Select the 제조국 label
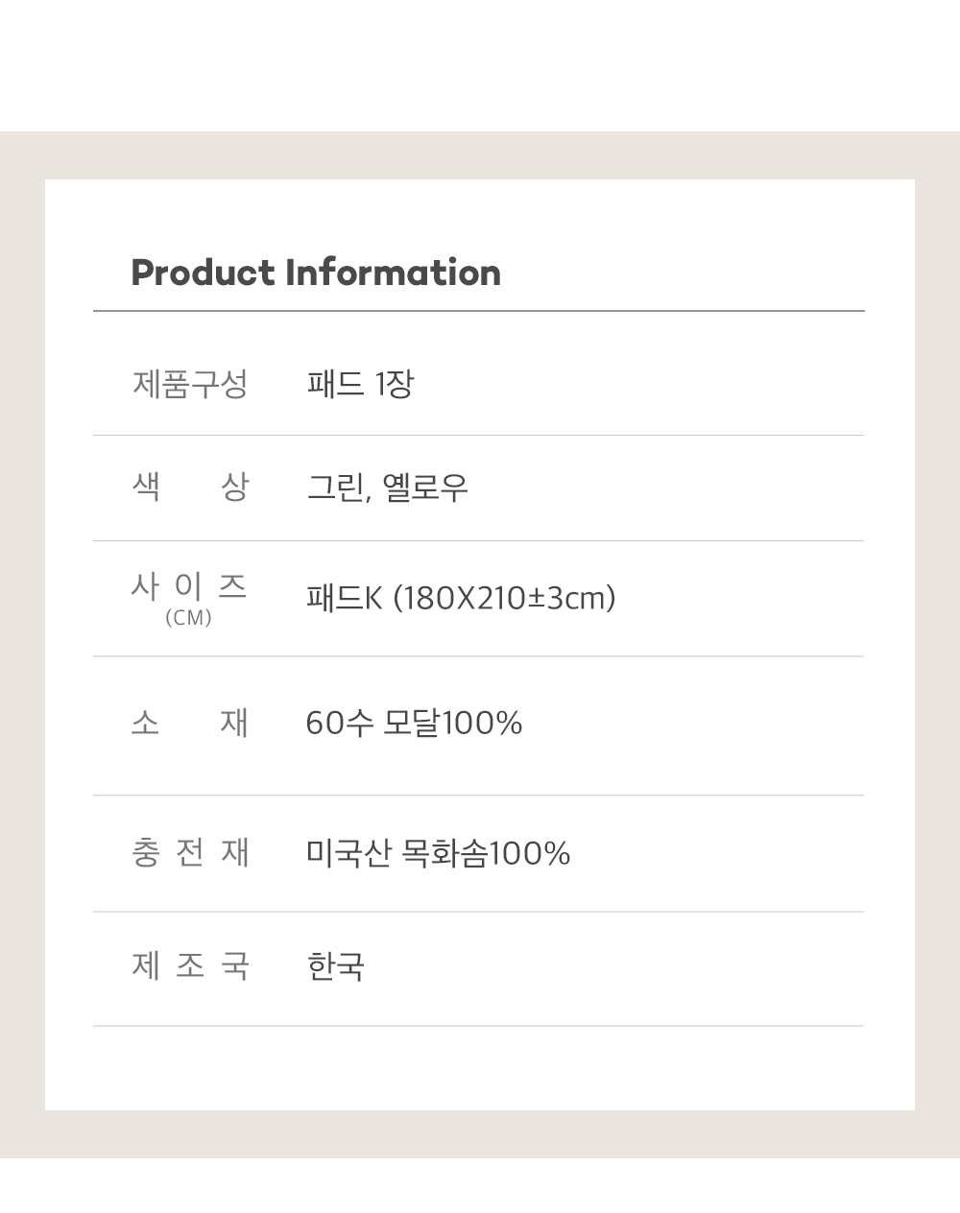The height and width of the screenshot is (1213, 960). [x=189, y=965]
